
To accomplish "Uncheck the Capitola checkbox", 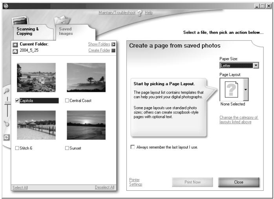I will (x=17, y=100).
